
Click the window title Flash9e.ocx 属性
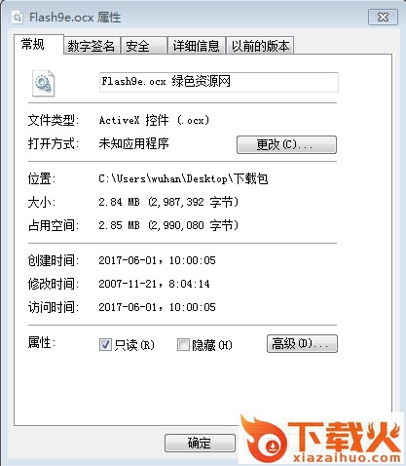point(75,18)
